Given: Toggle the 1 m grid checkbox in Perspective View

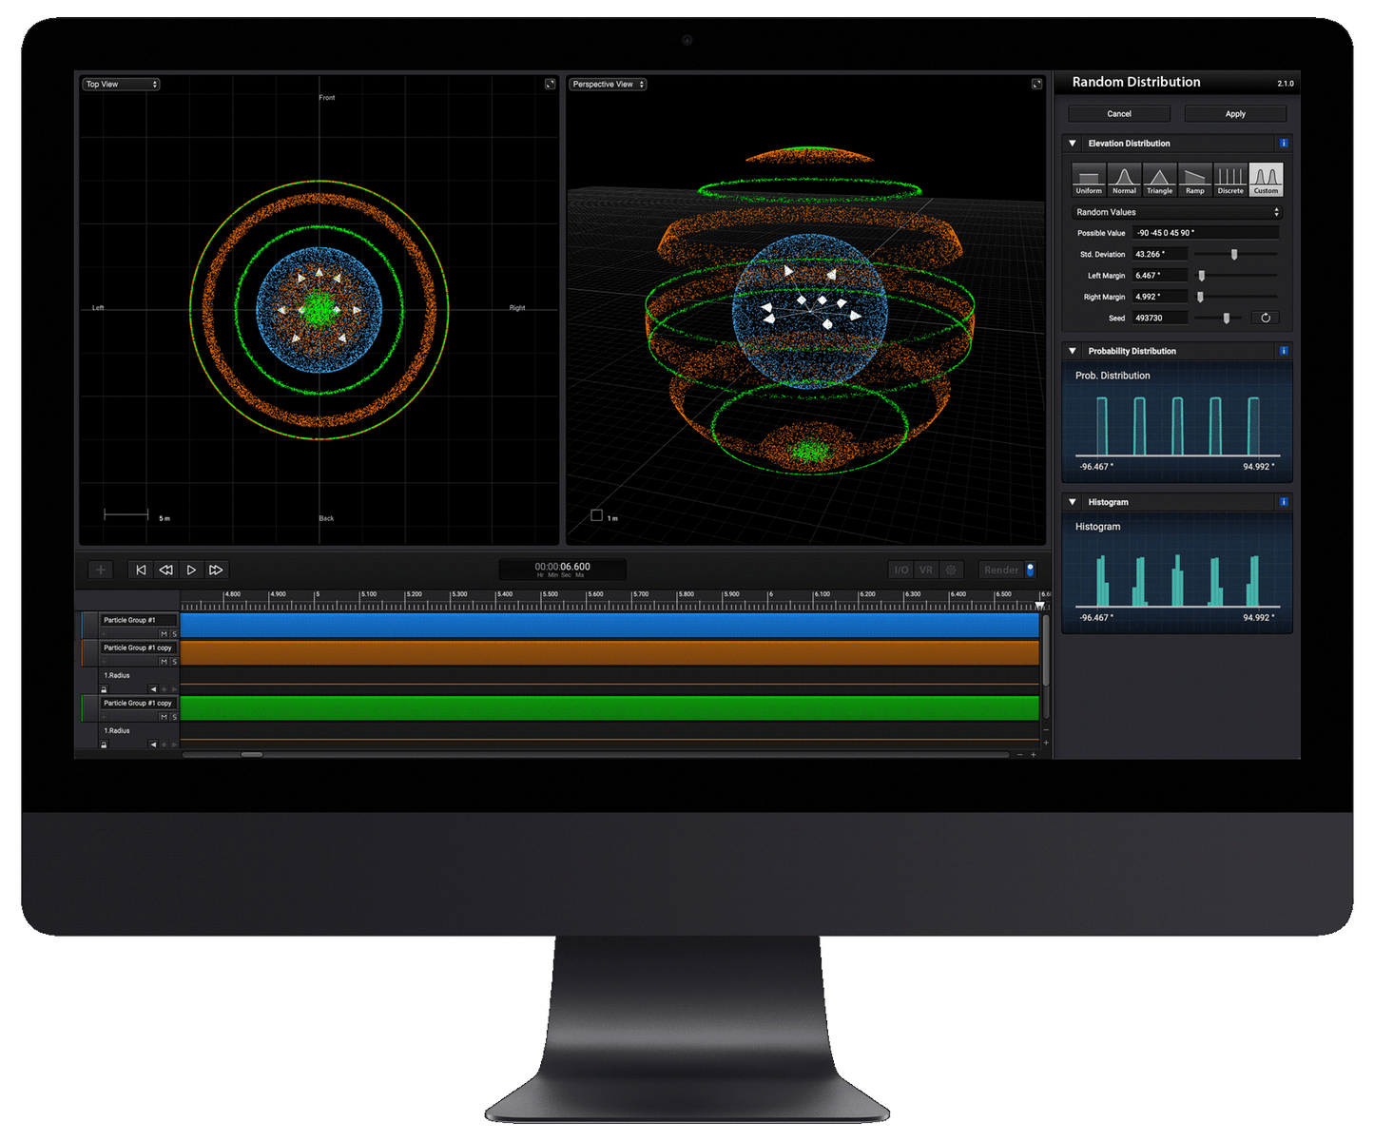Looking at the screenshot, I should (x=596, y=515).
